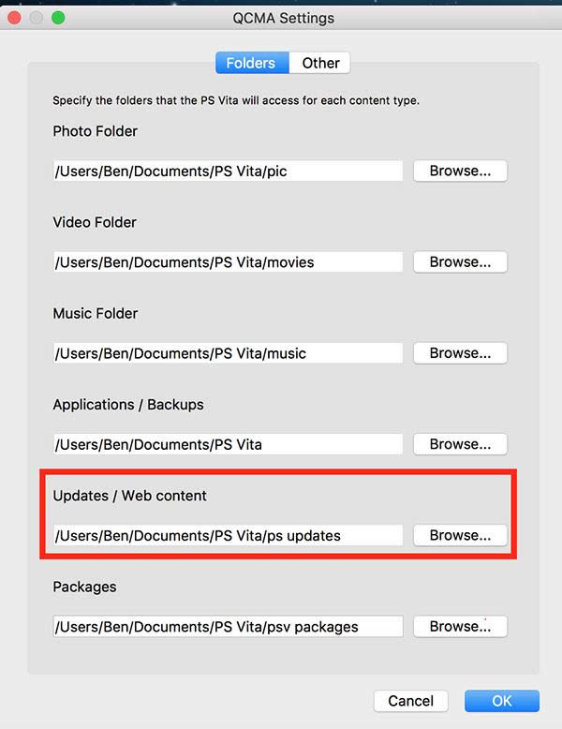Browse for the Video Folder
562x729 pixels.
pos(460,261)
